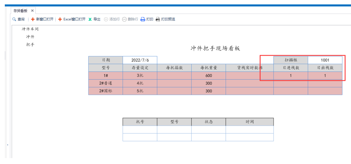Open 打印预览 print preview
This screenshot has width=351, height=164.
pos(158,19)
